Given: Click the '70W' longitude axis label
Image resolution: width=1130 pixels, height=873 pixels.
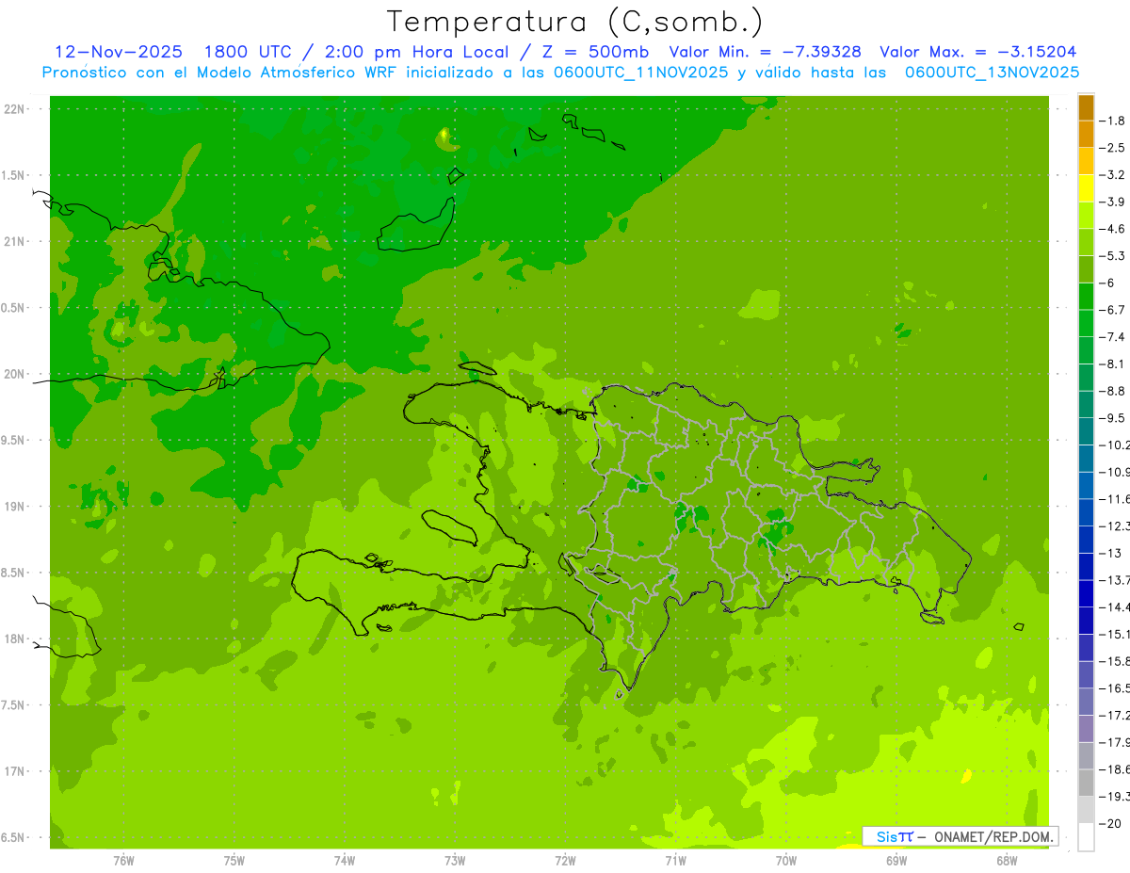Looking at the screenshot, I should [786, 861].
